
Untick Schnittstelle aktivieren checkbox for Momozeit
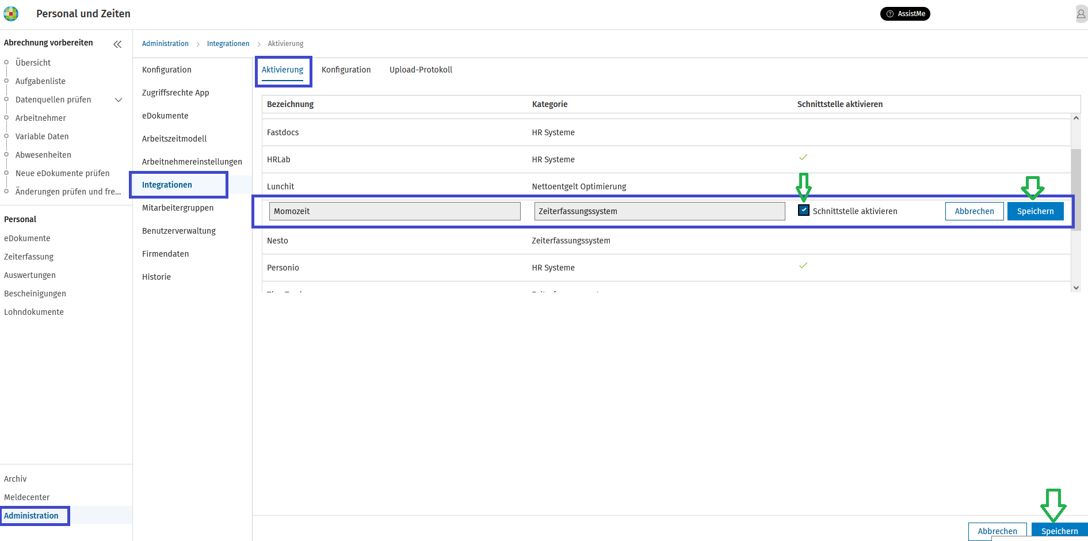(x=804, y=211)
